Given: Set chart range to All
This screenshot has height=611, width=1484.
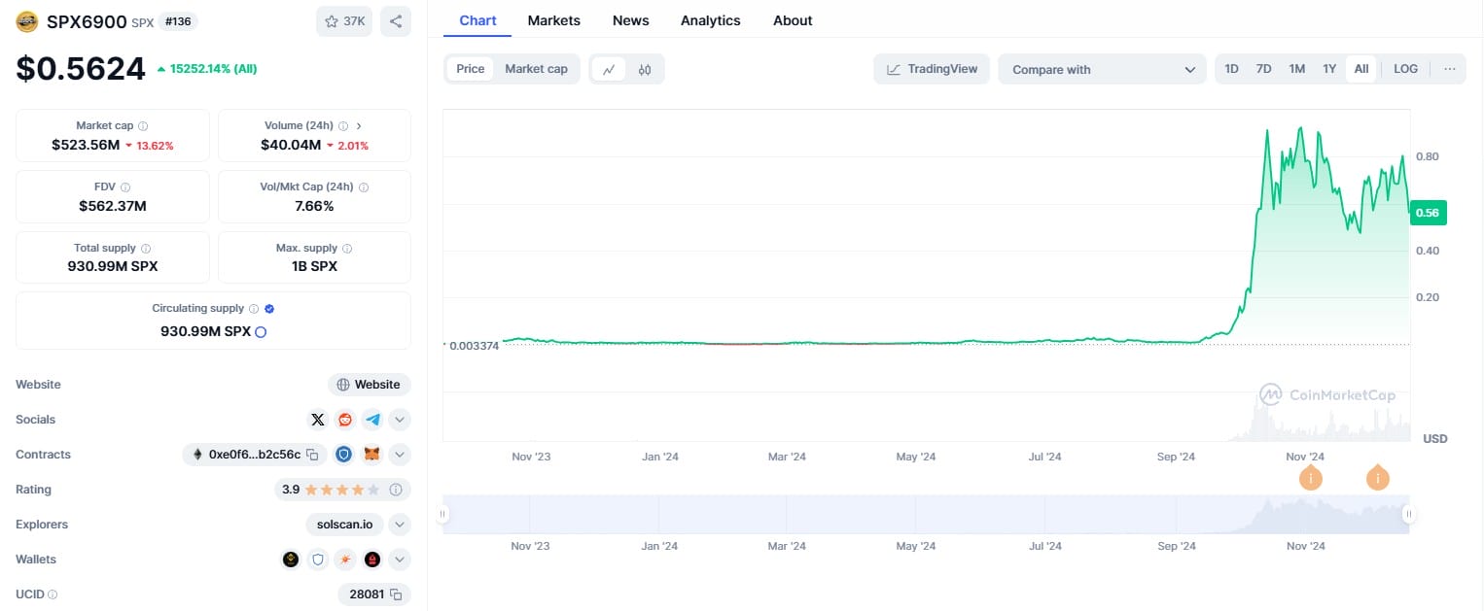Looking at the screenshot, I should pyautogui.click(x=1361, y=69).
